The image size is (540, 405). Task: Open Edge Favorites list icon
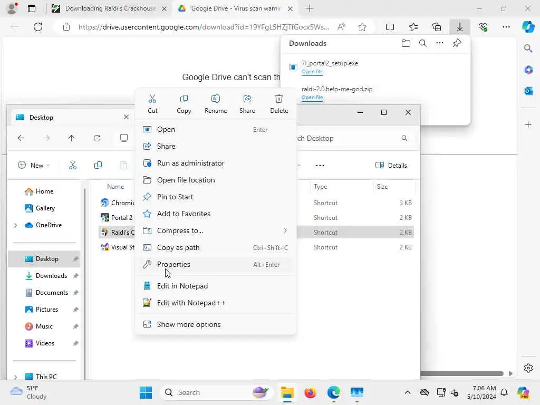point(413,27)
